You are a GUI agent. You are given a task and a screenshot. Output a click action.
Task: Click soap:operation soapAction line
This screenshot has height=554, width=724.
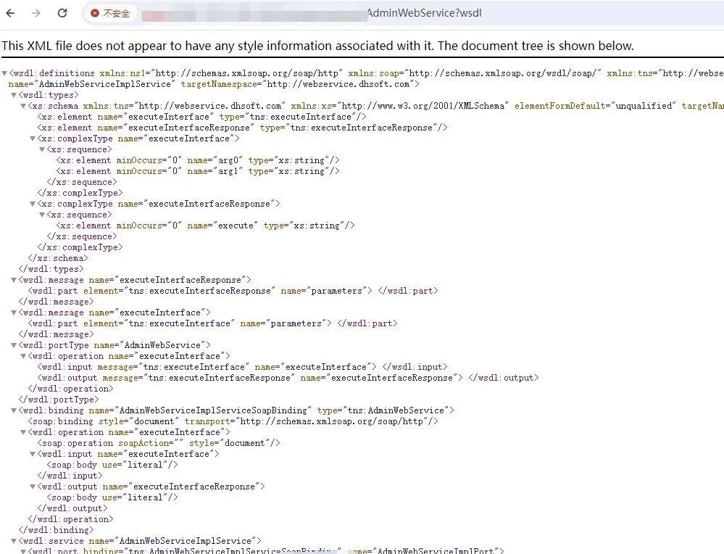tap(159, 443)
